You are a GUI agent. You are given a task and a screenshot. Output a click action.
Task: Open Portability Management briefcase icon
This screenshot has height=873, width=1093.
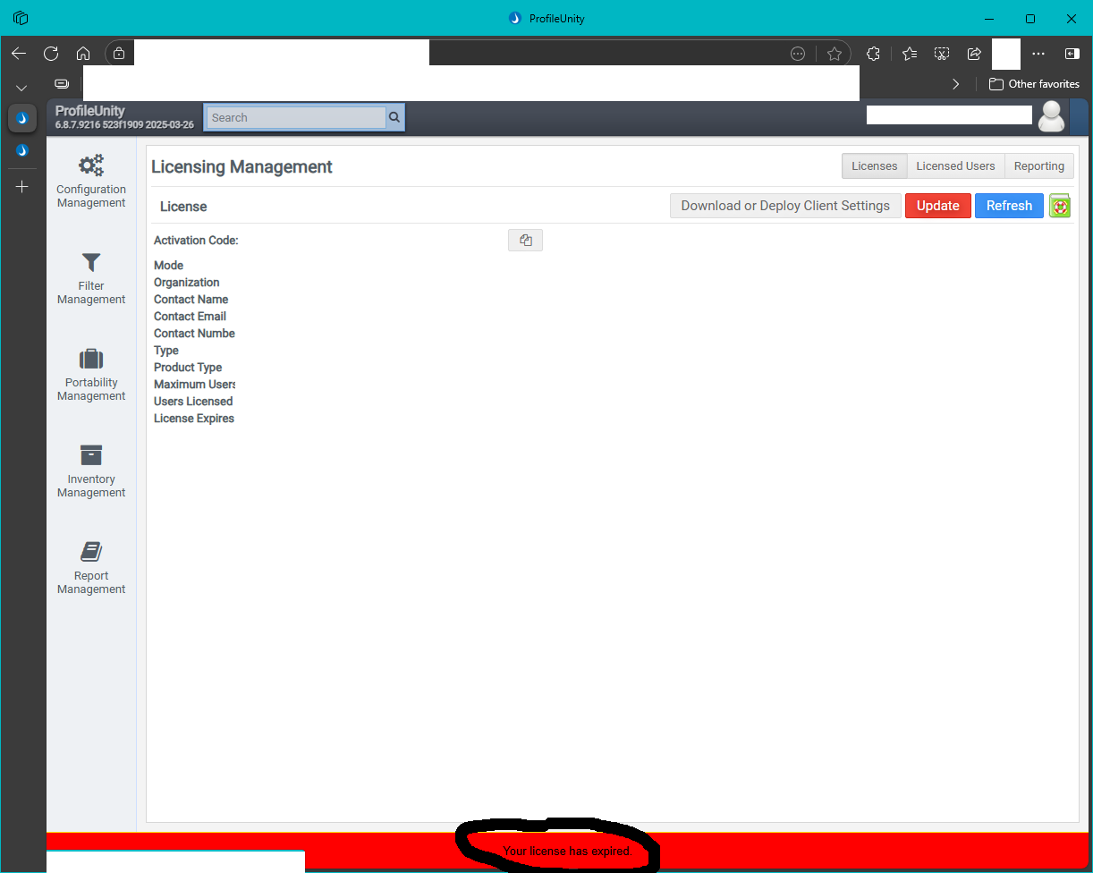click(x=91, y=359)
